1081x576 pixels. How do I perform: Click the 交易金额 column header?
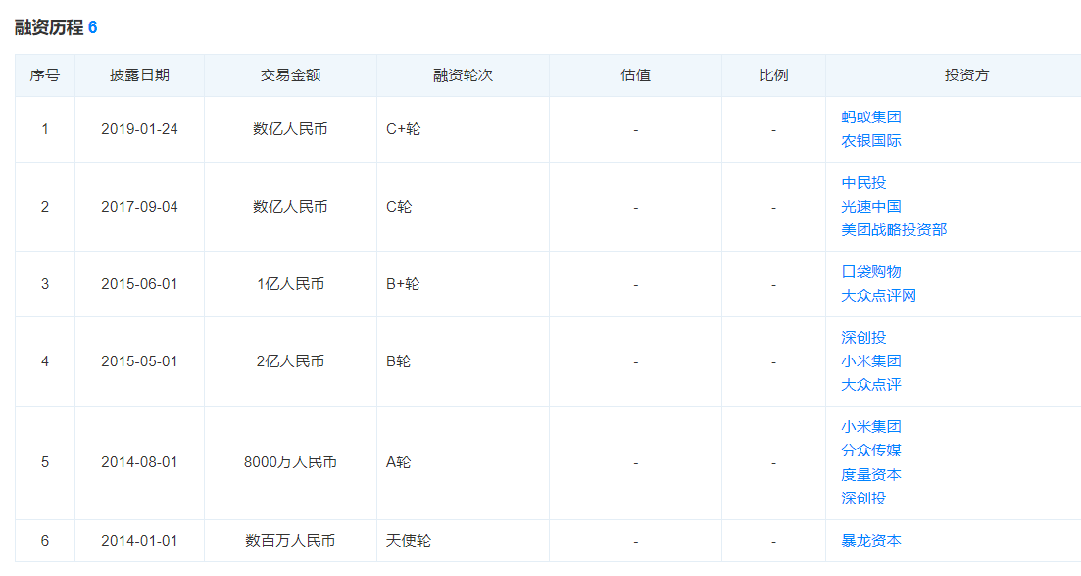pyautogui.click(x=290, y=75)
